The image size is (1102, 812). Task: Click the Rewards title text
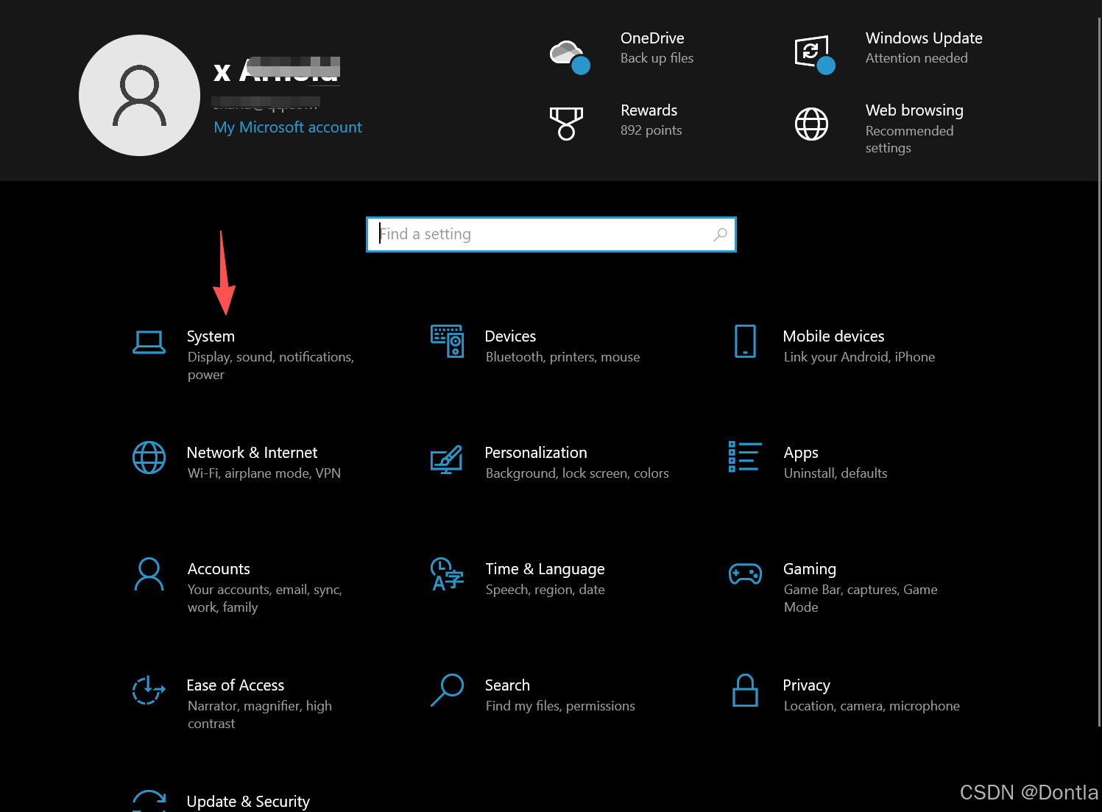[x=649, y=110]
